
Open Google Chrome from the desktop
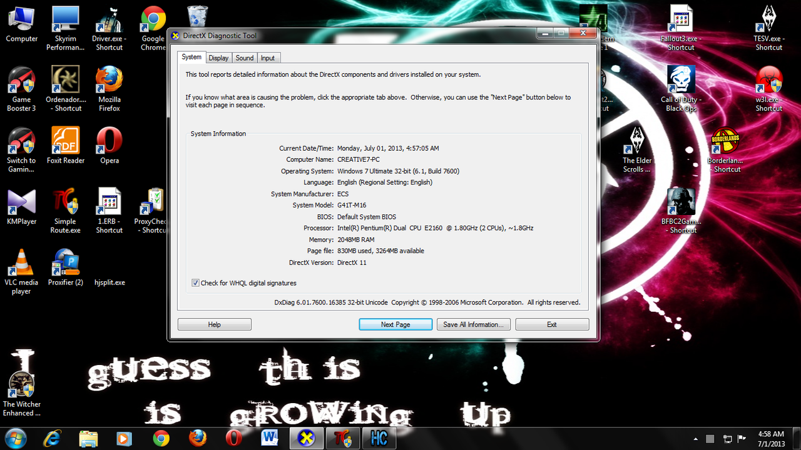click(x=153, y=28)
